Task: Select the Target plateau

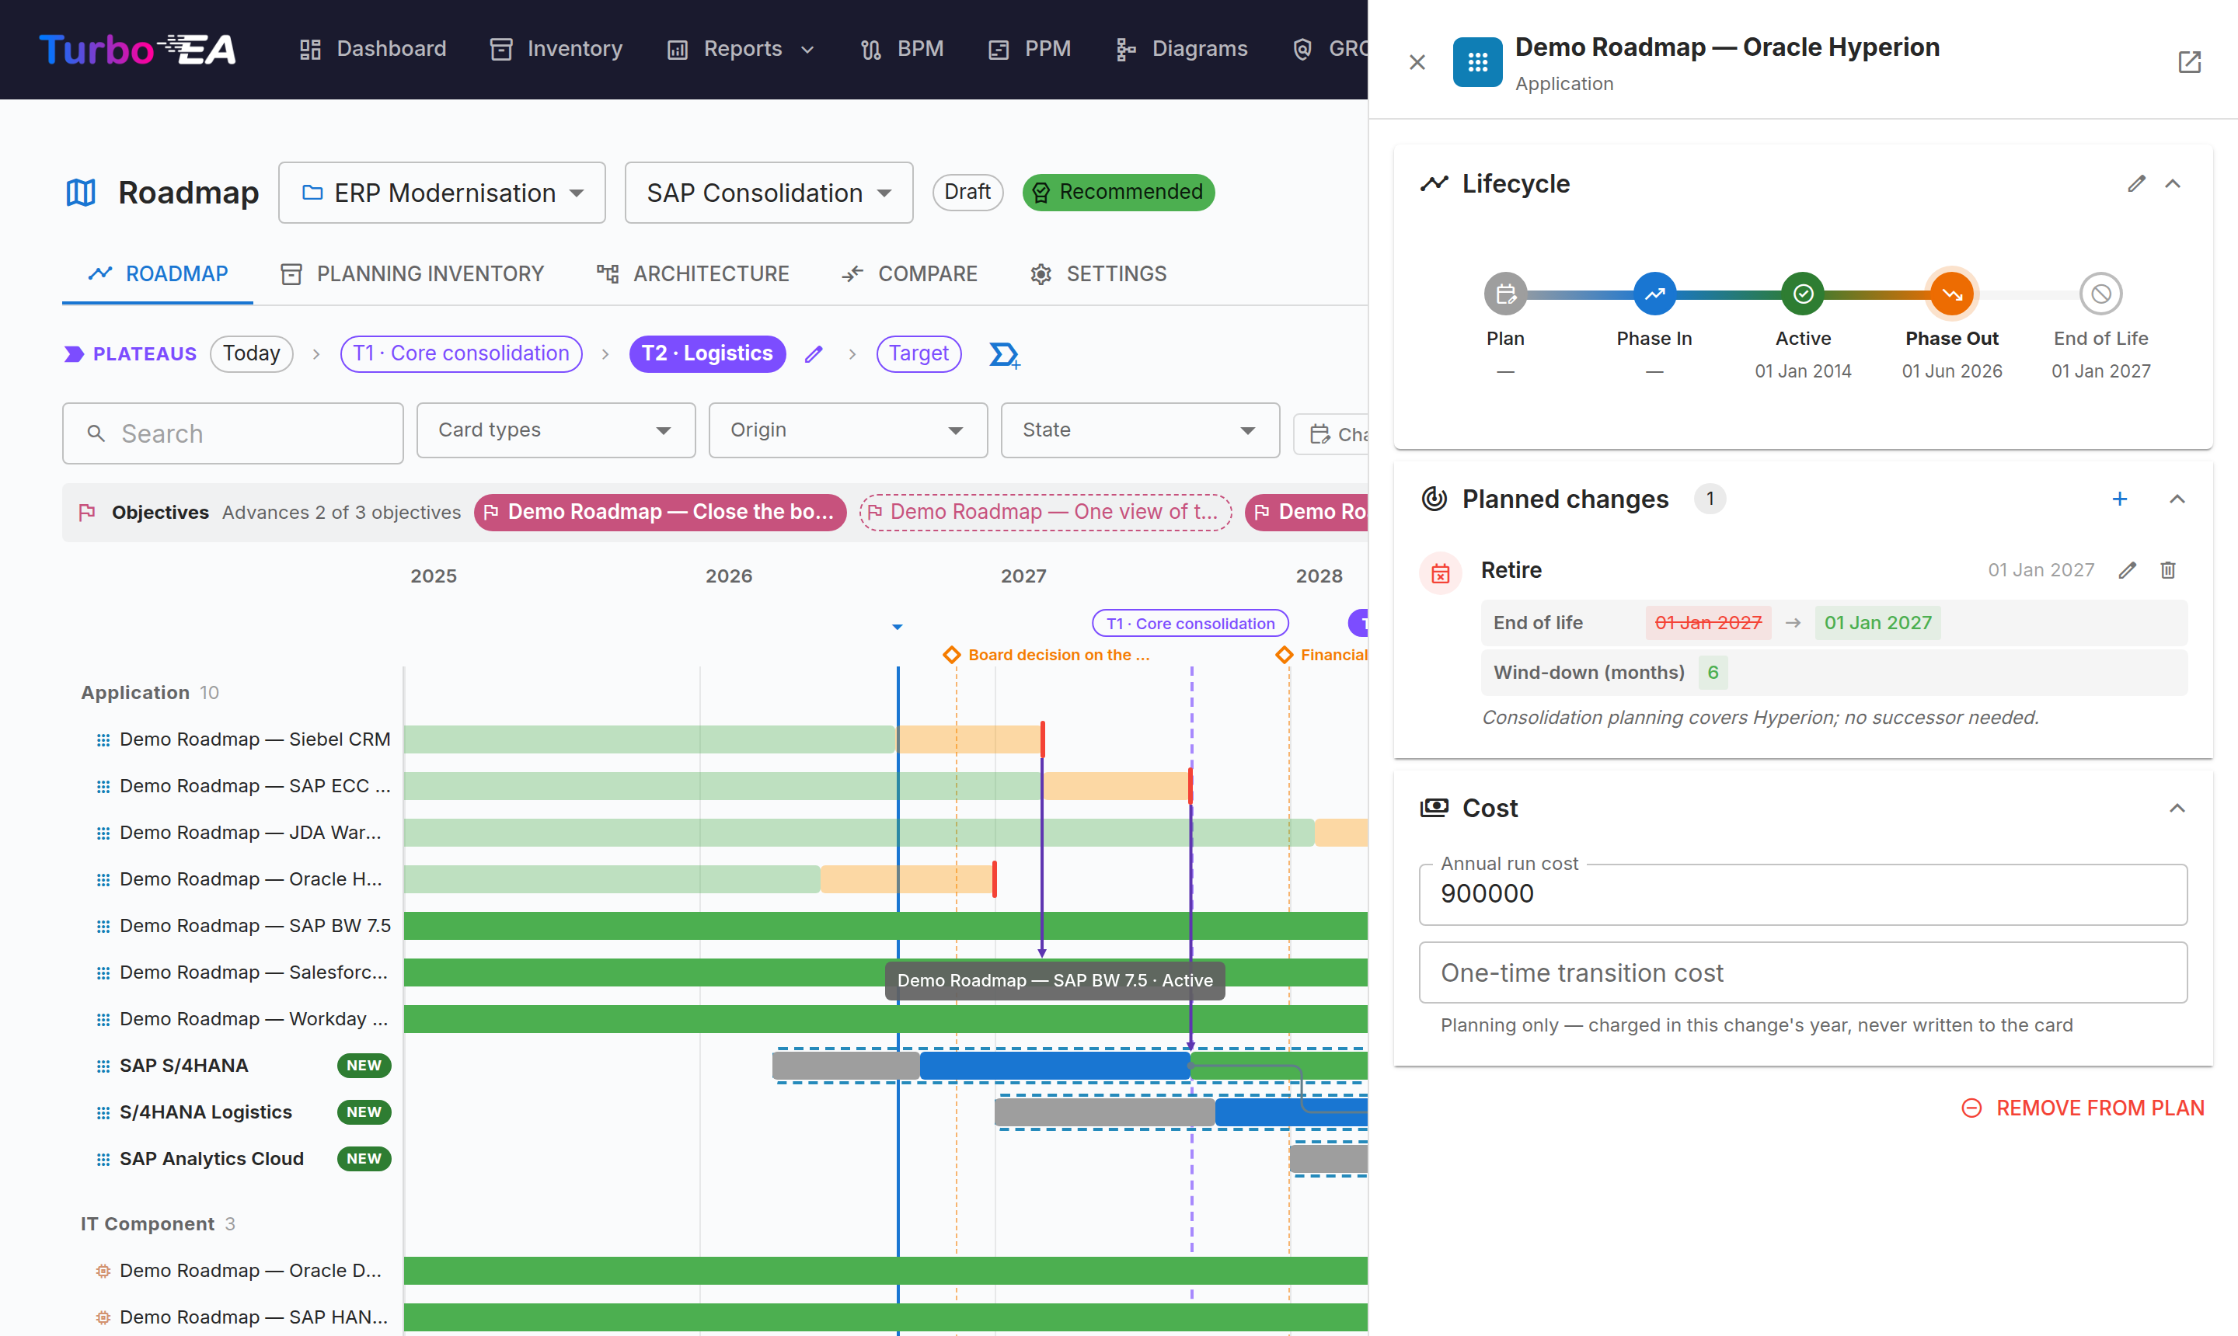Action: (919, 353)
